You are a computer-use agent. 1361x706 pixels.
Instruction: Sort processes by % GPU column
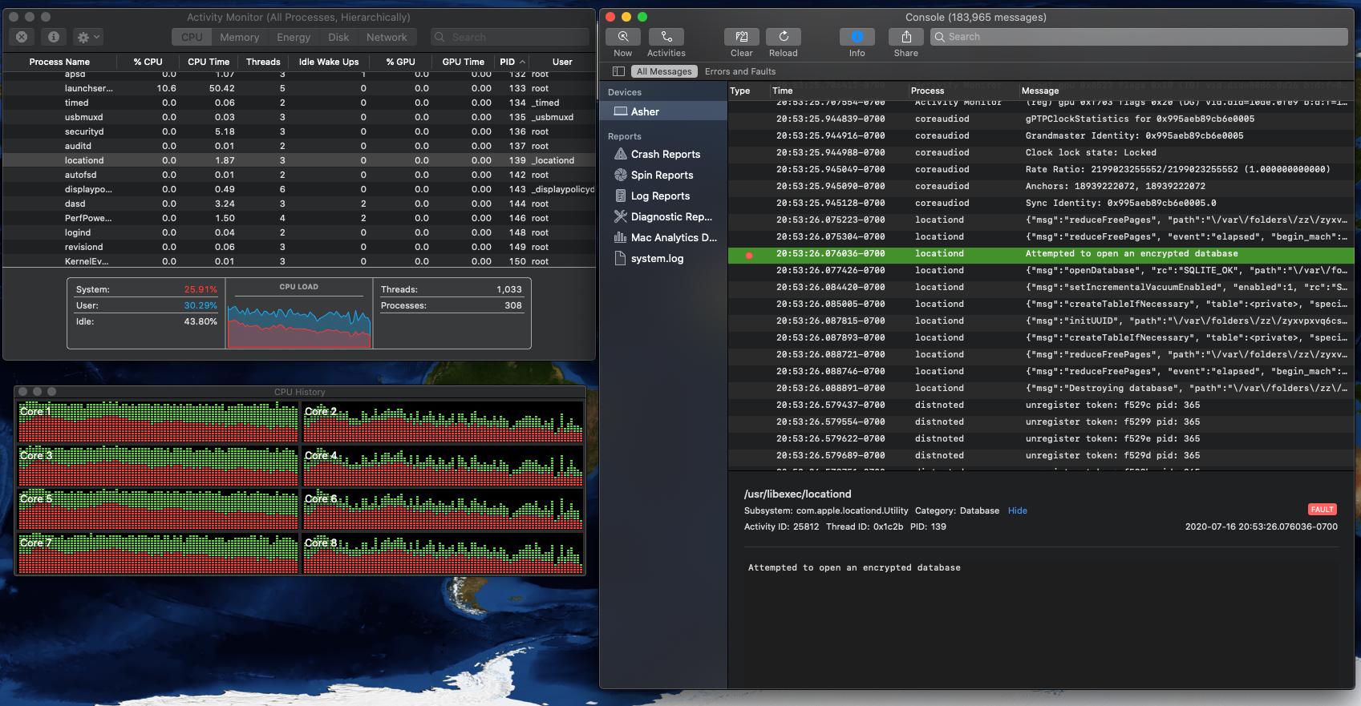400,62
